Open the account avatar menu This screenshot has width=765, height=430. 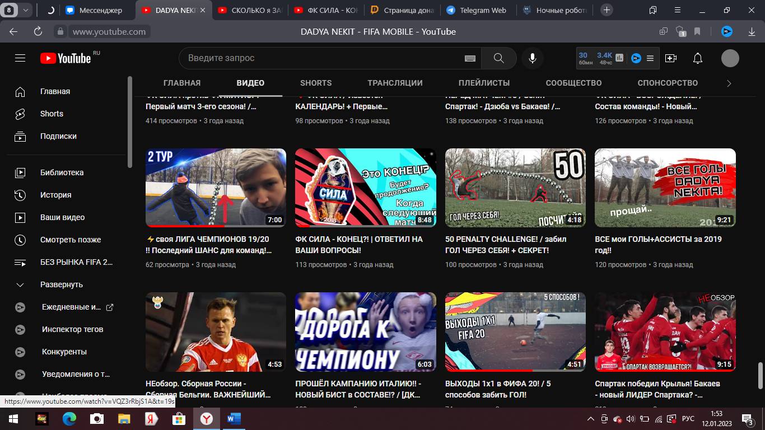click(730, 58)
